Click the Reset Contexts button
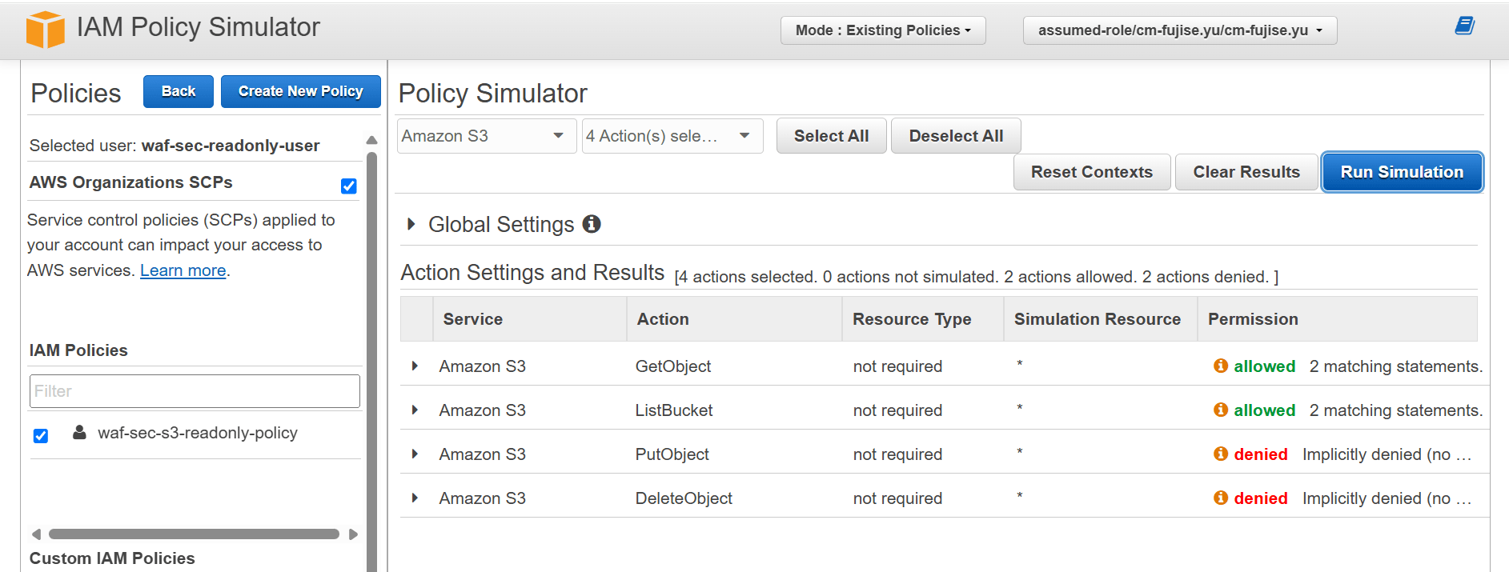 tap(1092, 172)
